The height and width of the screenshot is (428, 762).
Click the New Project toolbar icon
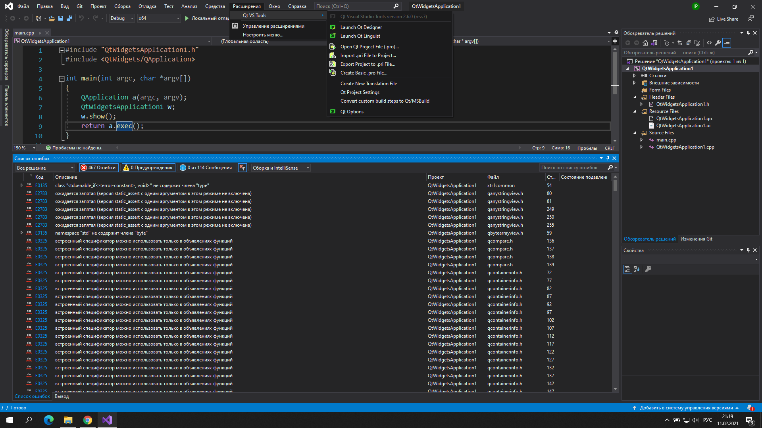click(38, 18)
